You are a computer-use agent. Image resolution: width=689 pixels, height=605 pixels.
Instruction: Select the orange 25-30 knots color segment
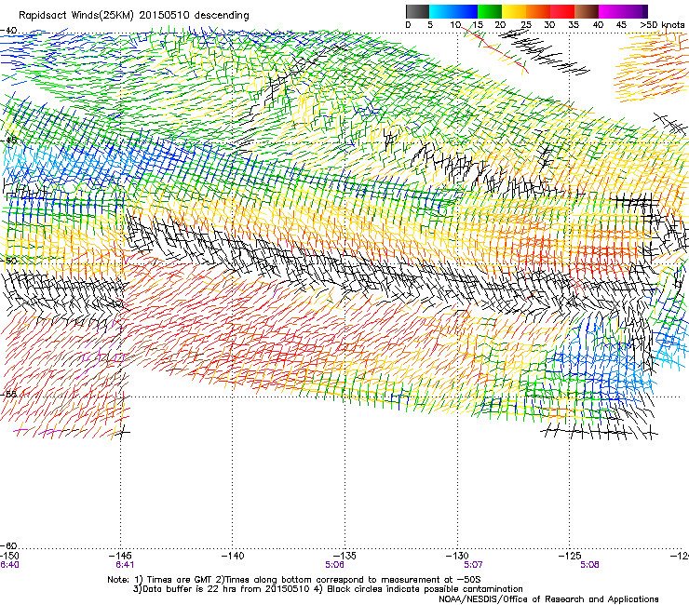(538, 11)
